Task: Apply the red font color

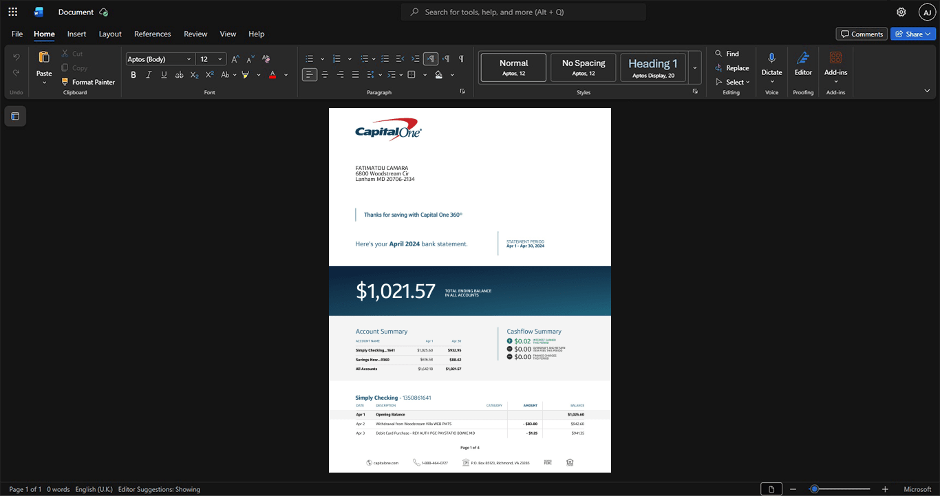Action: pos(273,75)
